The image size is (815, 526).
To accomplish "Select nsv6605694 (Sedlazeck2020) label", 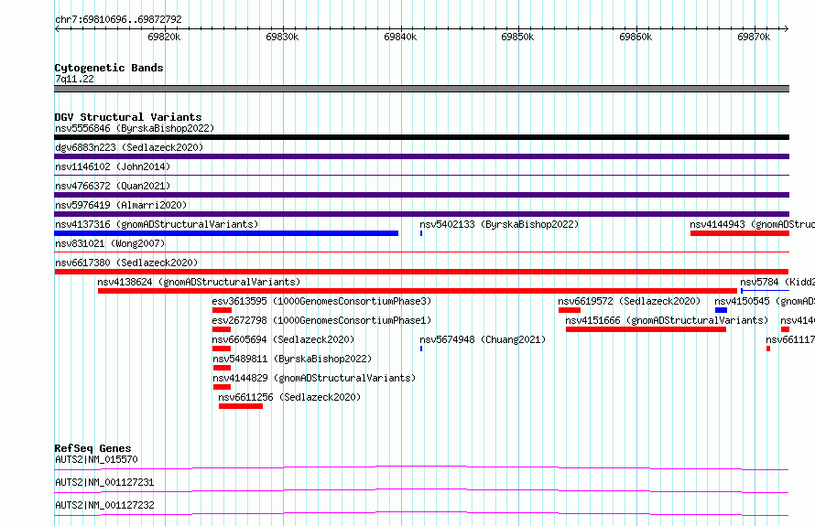I will 283,339.
